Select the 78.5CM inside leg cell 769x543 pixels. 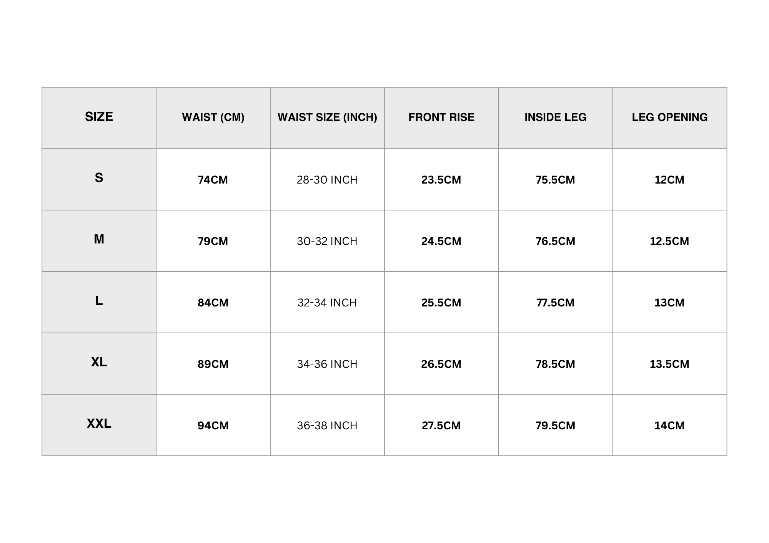coord(555,364)
